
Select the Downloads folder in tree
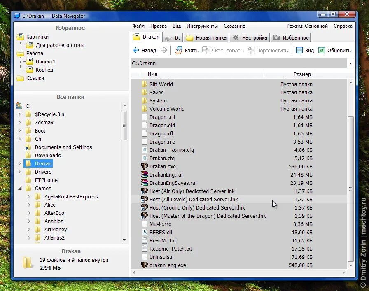point(48,155)
